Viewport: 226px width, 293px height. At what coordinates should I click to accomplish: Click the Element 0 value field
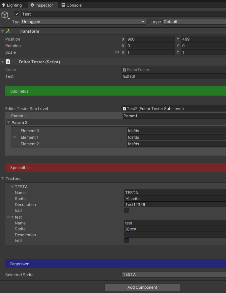click(176, 131)
